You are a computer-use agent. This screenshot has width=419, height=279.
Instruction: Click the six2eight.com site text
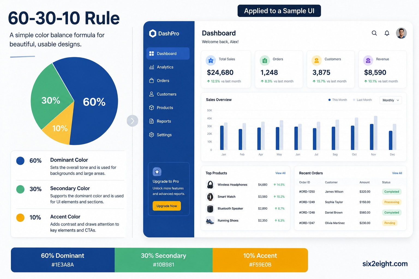[385, 264]
